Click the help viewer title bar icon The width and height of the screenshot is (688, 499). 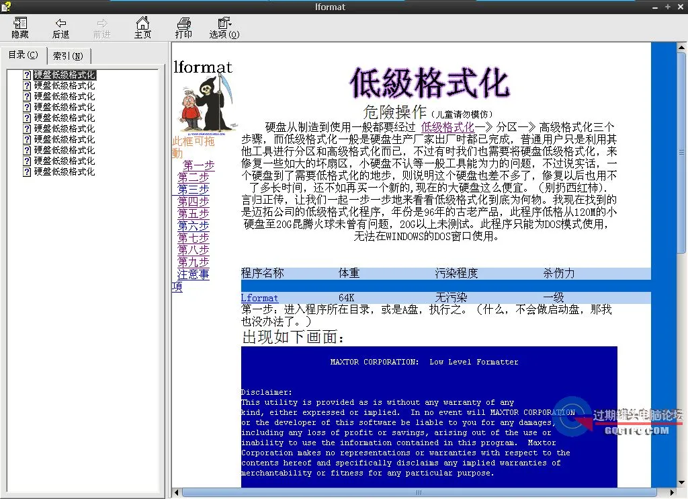7,7
